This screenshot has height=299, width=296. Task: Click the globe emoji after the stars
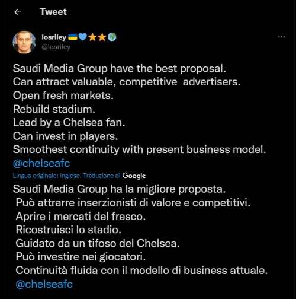click(x=112, y=37)
